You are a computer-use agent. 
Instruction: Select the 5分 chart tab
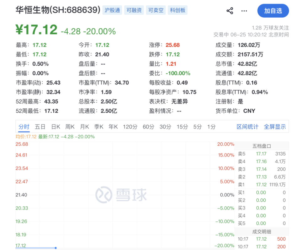[x=198, y=127]
